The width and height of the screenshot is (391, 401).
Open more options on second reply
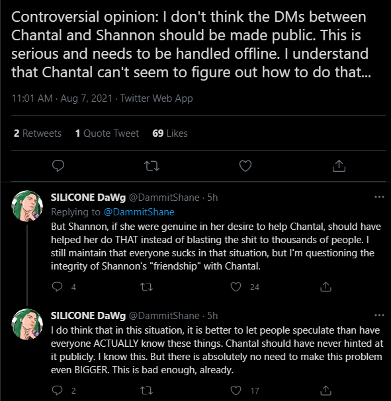379,315
